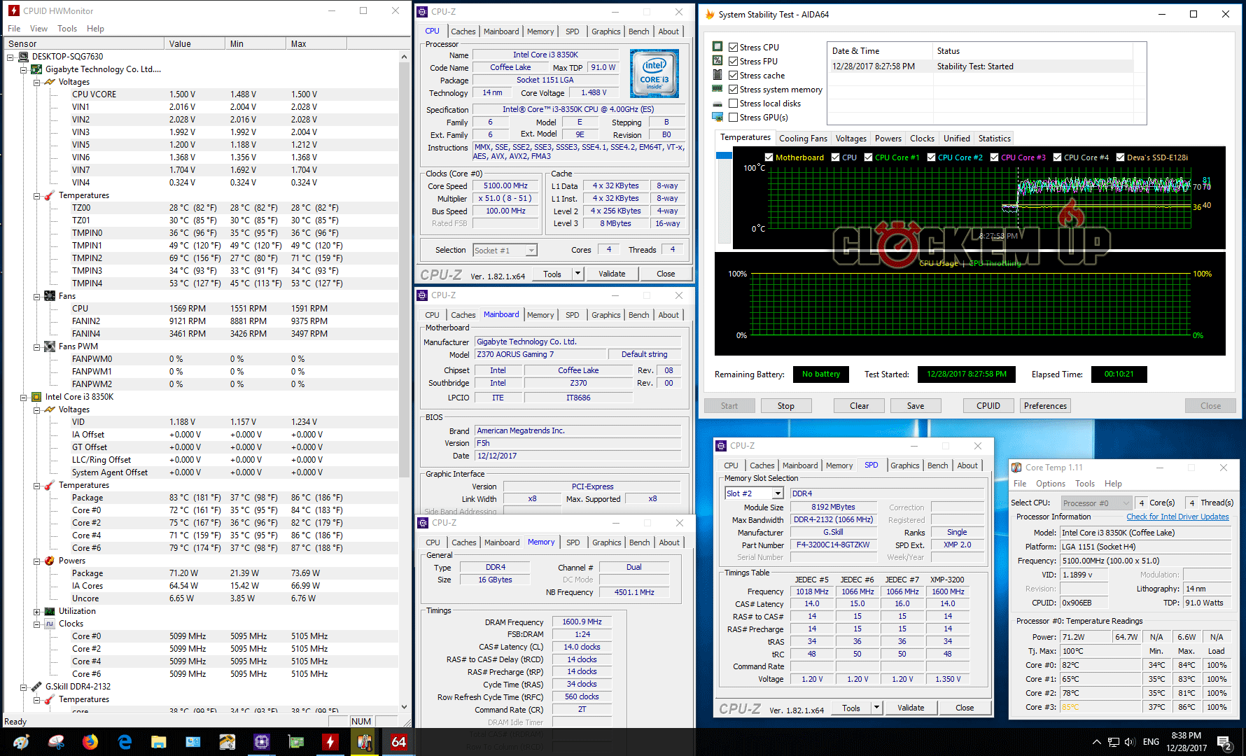Toggle the Motherboard temperature graph checkbox
Viewport: 1246px width, 756px height.
point(769,157)
